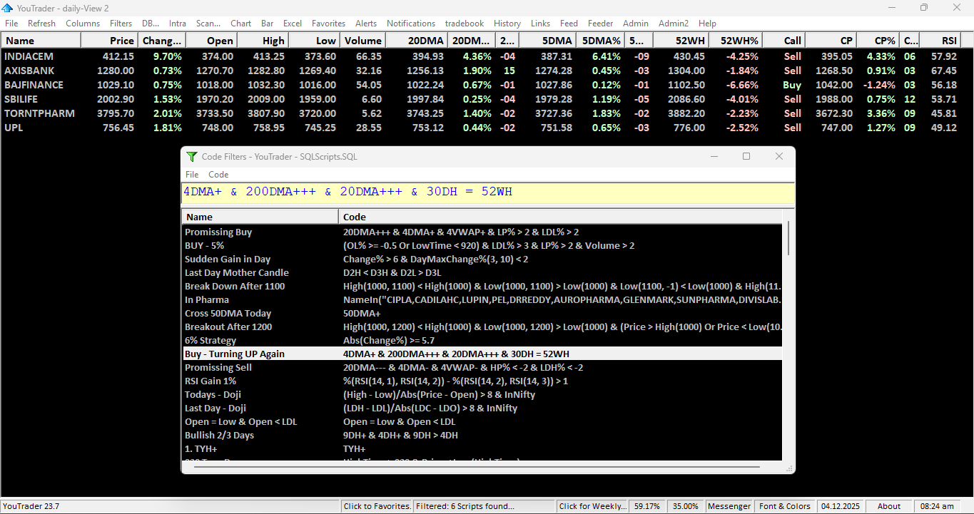
Task: Select the Promissing Buy filter
Action: [x=482, y=232]
